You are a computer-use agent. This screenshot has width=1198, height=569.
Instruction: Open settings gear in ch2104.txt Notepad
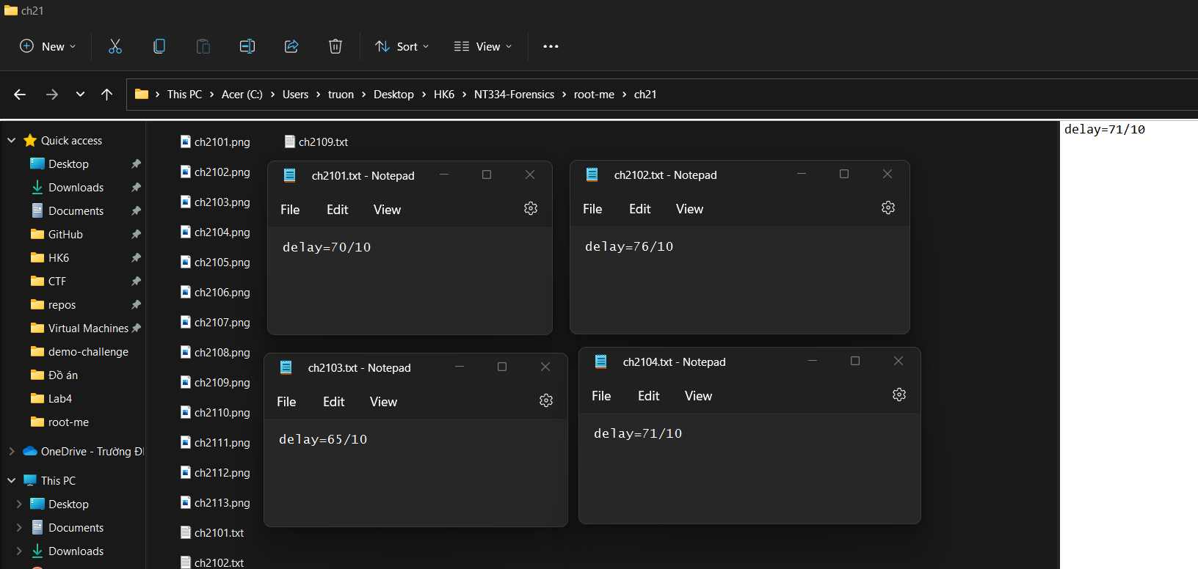coord(899,394)
